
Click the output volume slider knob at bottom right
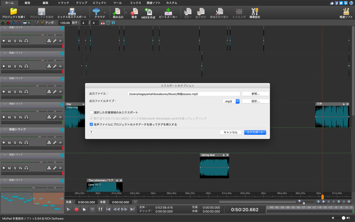coord(344,218)
